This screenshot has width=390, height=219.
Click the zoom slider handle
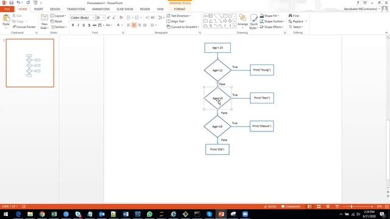pyautogui.click(x=352, y=207)
